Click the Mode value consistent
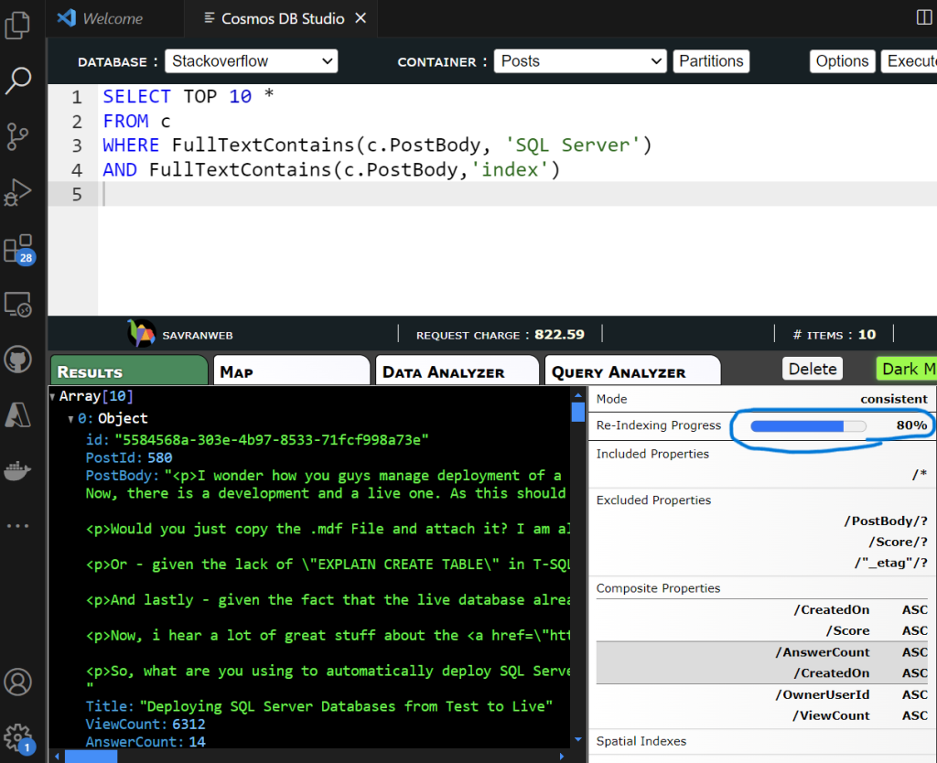The height and width of the screenshot is (763, 937). tap(894, 399)
